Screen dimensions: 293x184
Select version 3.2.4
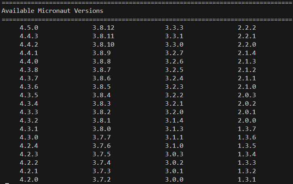point(174,78)
